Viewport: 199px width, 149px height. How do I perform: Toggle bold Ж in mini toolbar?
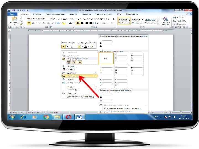[x=64, y=47]
